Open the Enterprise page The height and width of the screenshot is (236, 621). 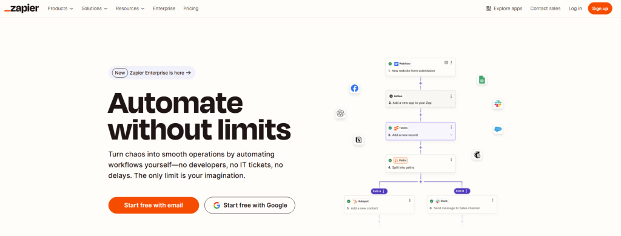pyautogui.click(x=164, y=8)
